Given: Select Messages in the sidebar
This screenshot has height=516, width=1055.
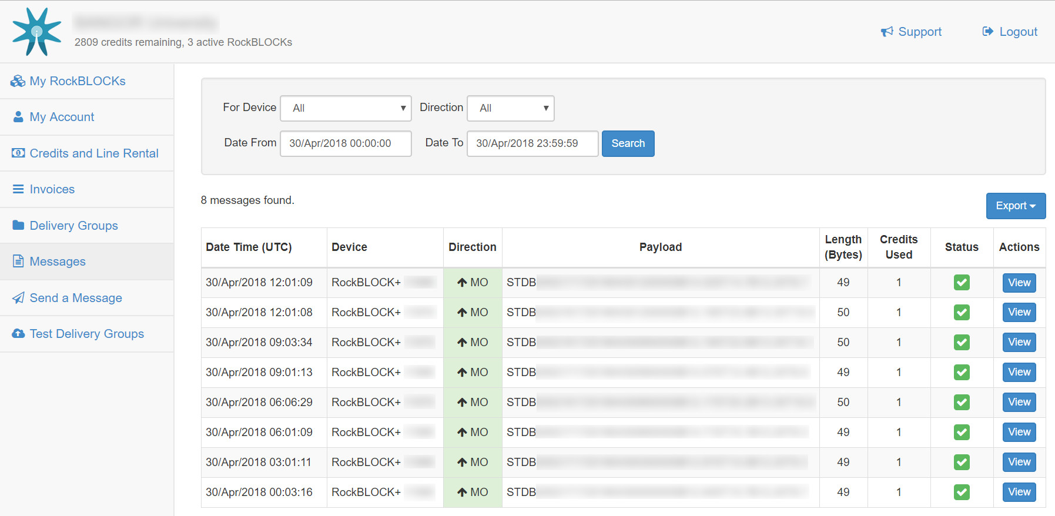Looking at the screenshot, I should point(87,262).
